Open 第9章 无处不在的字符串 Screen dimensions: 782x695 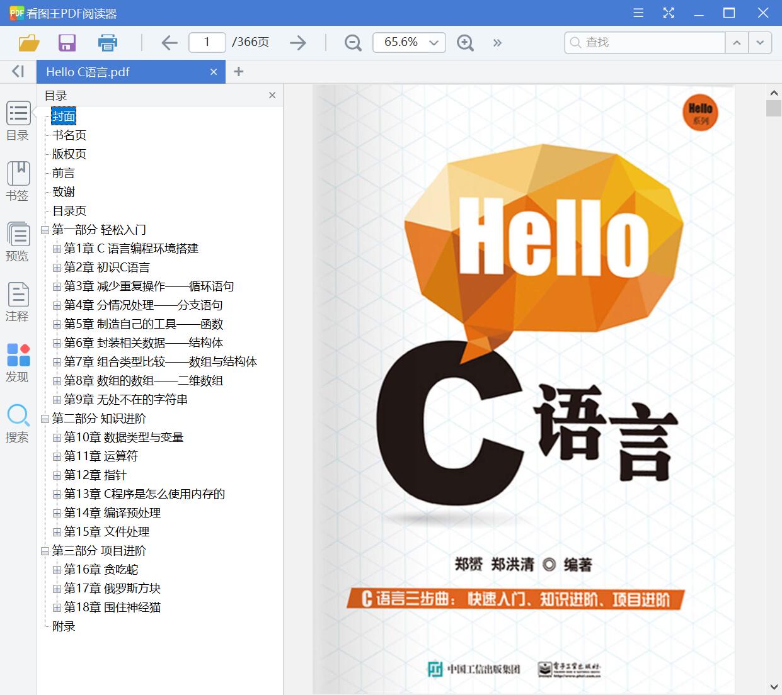tap(126, 400)
